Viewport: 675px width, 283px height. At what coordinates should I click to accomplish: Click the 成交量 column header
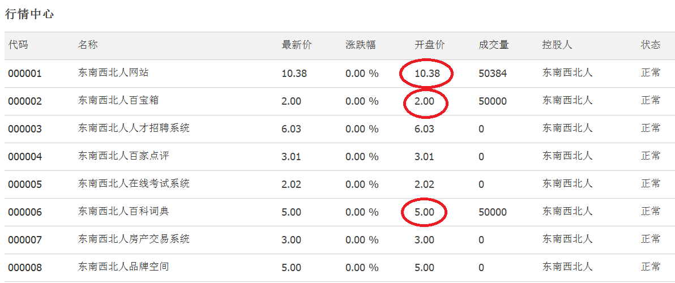click(x=493, y=45)
